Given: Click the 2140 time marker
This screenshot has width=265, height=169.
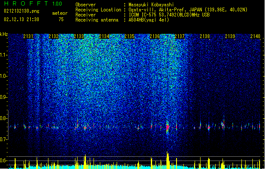Looking at the screenshot, I should tap(255, 36).
